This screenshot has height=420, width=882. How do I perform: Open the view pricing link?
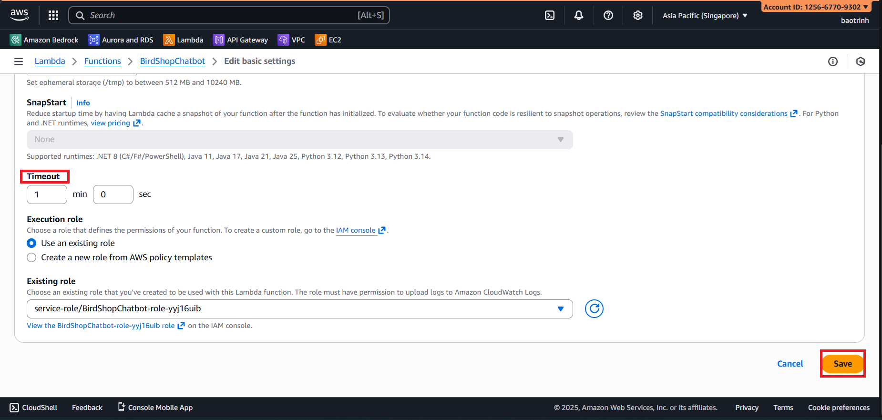coord(111,123)
